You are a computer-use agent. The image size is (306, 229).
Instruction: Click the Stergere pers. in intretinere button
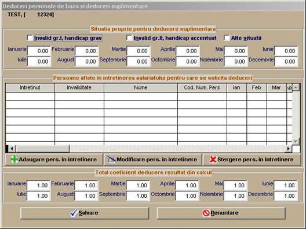[252, 160]
